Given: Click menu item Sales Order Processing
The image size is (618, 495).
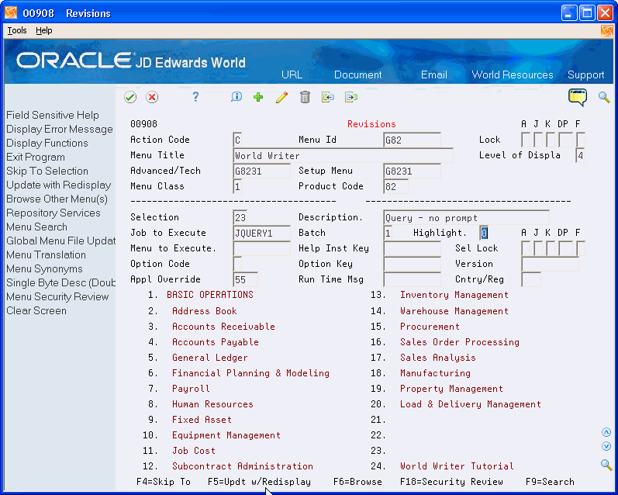Looking at the screenshot, I should point(460,342).
